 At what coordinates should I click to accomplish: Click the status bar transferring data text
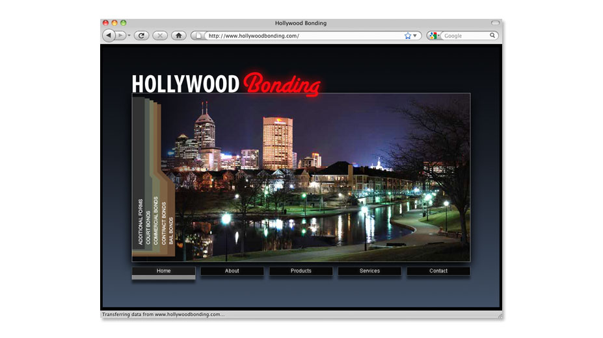tap(163, 314)
